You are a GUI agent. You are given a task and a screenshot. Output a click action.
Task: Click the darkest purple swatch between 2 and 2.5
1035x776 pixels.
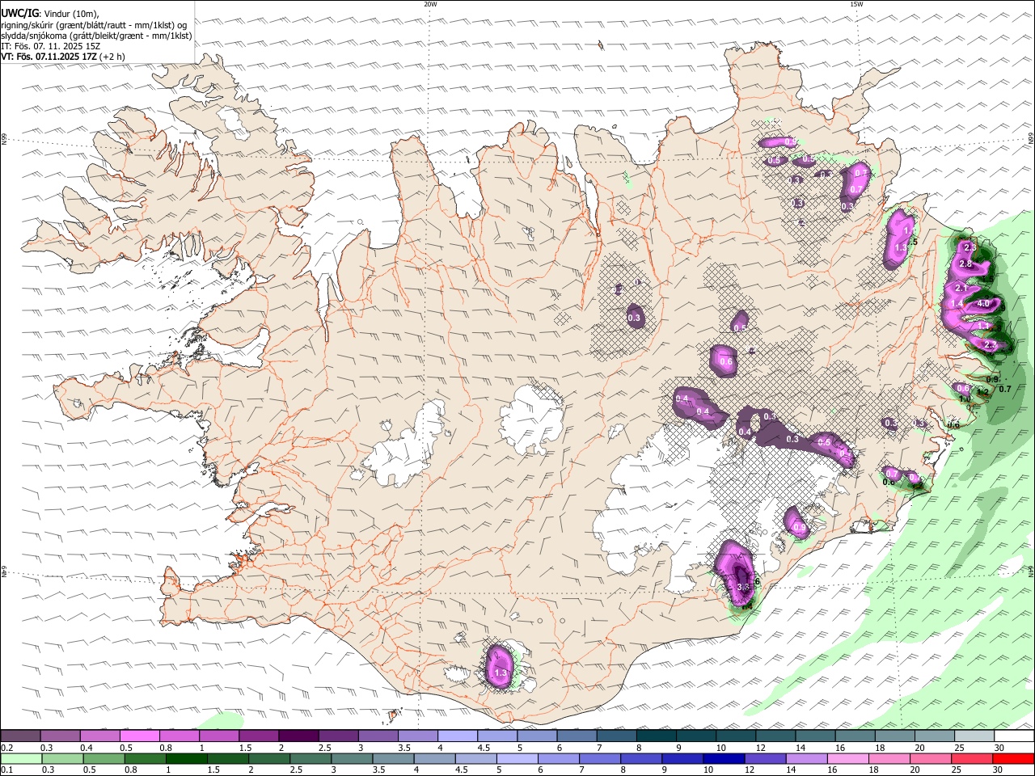298,736
